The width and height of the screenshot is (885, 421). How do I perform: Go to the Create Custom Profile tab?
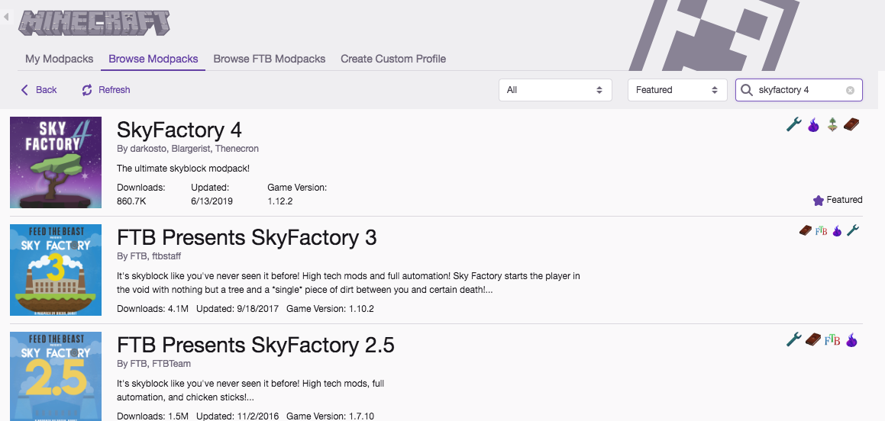[x=393, y=59]
